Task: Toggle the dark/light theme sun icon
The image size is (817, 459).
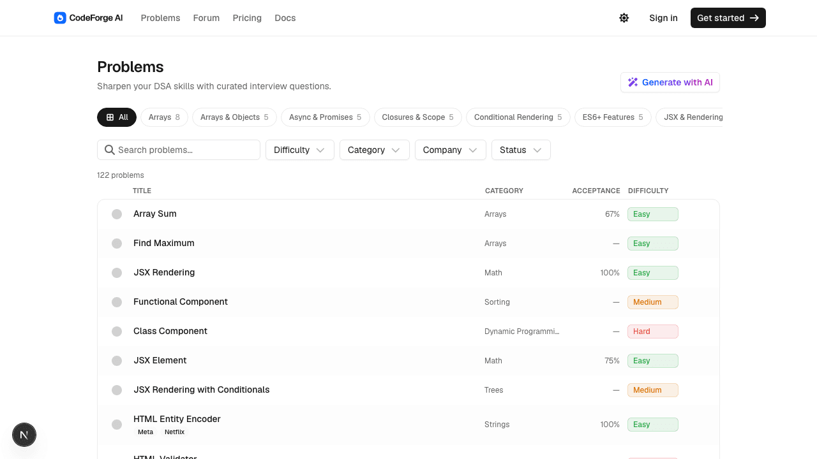Action: pyautogui.click(x=624, y=18)
